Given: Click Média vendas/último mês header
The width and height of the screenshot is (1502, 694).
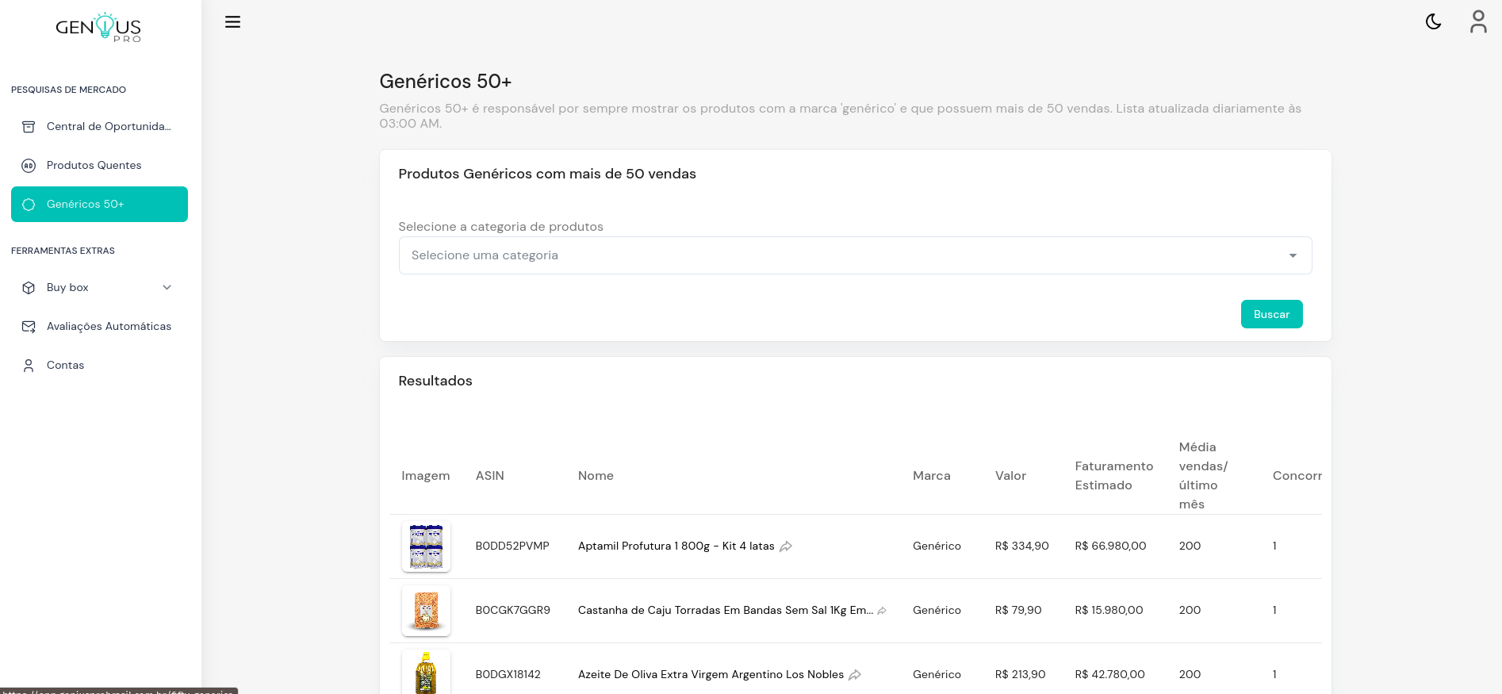Looking at the screenshot, I should [1203, 476].
